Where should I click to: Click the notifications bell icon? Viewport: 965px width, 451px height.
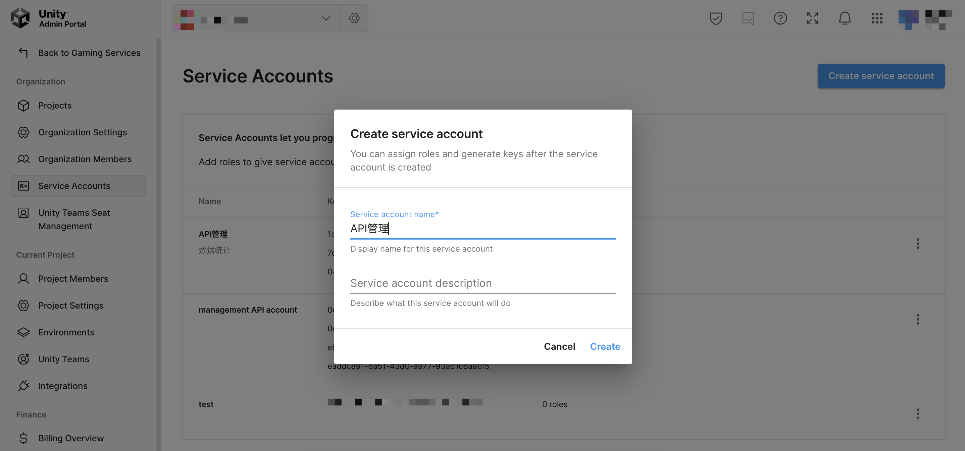844,18
